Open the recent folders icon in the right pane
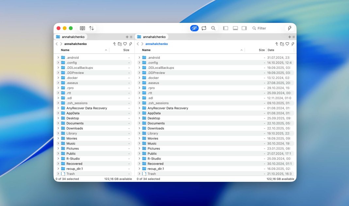The width and height of the screenshot is (349, 206). click(281, 43)
